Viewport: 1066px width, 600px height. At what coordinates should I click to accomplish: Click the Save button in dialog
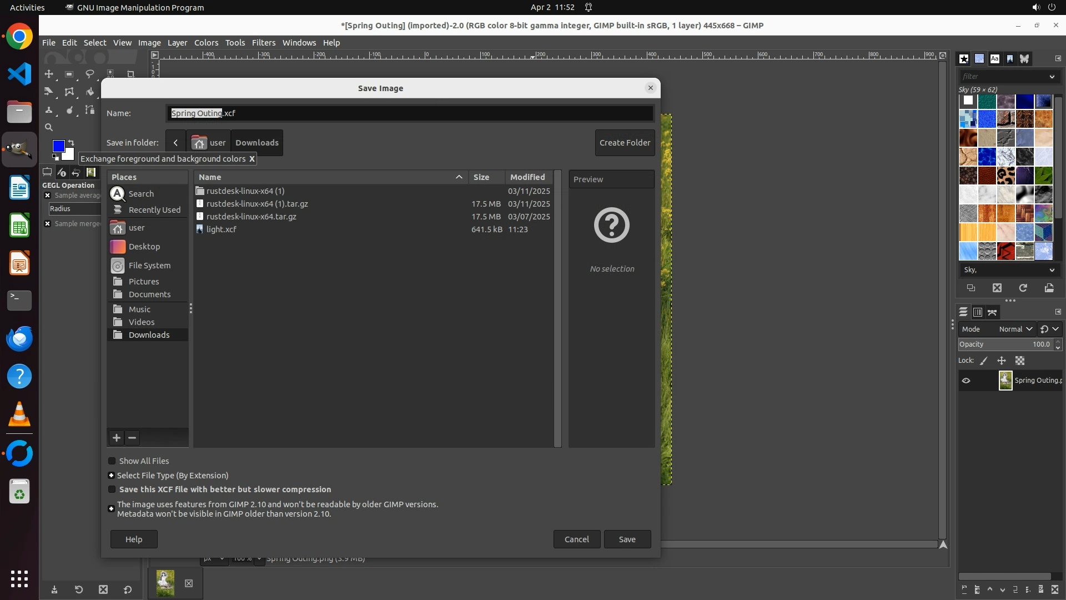click(627, 539)
